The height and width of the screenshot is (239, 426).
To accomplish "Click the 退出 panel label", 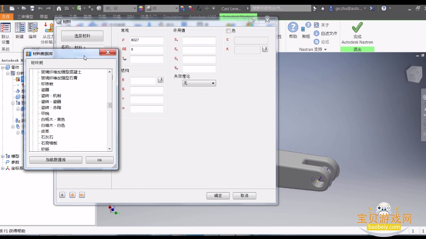I will [357, 49].
